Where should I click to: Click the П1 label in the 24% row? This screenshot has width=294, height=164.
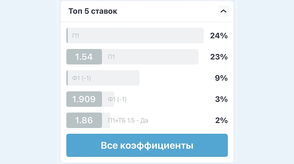point(76,36)
